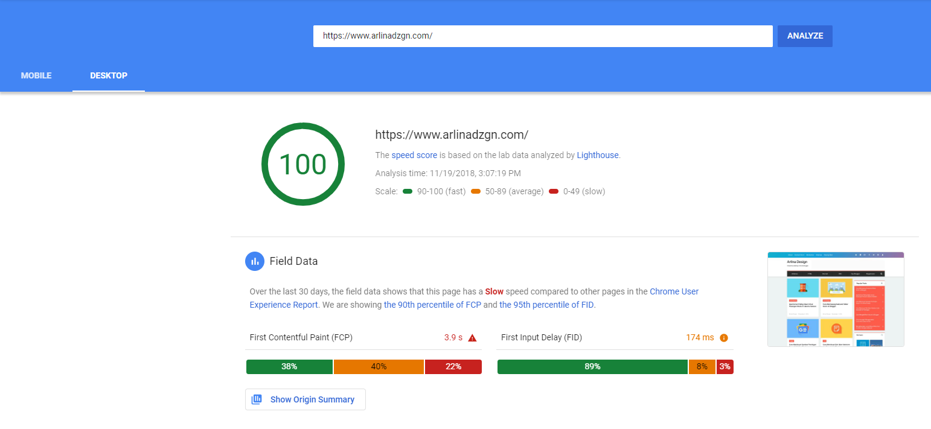Open the 95th percentile of FID link
Image resolution: width=931 pixels, height=429 pixels.
click(546, 305)
